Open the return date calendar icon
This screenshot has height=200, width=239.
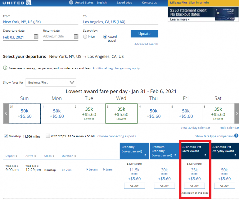[76, 37]
